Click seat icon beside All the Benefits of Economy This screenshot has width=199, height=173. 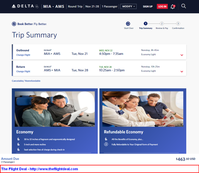[x=106, y=139]
